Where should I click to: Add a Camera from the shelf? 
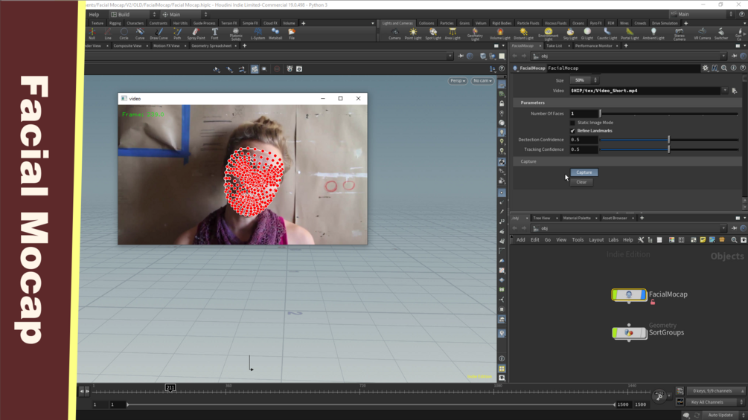[394, 33]
